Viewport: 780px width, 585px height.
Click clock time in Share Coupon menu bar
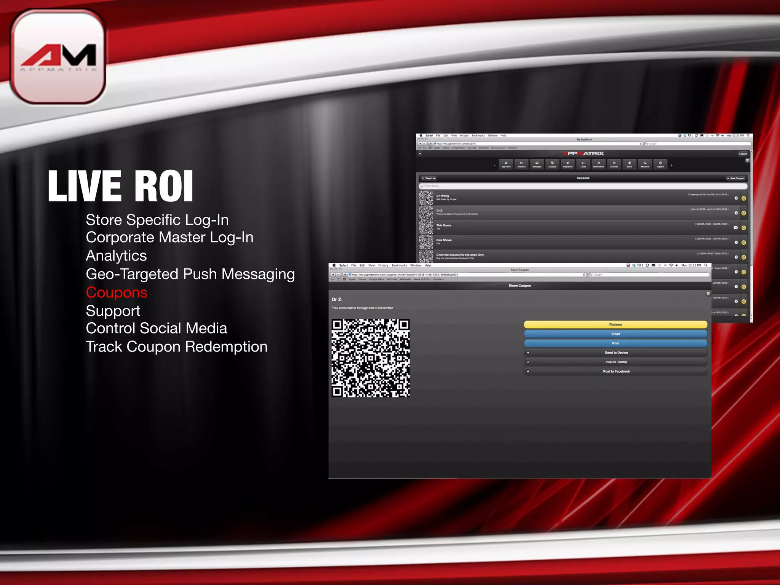pyautogui.click(x=691, y=265)
